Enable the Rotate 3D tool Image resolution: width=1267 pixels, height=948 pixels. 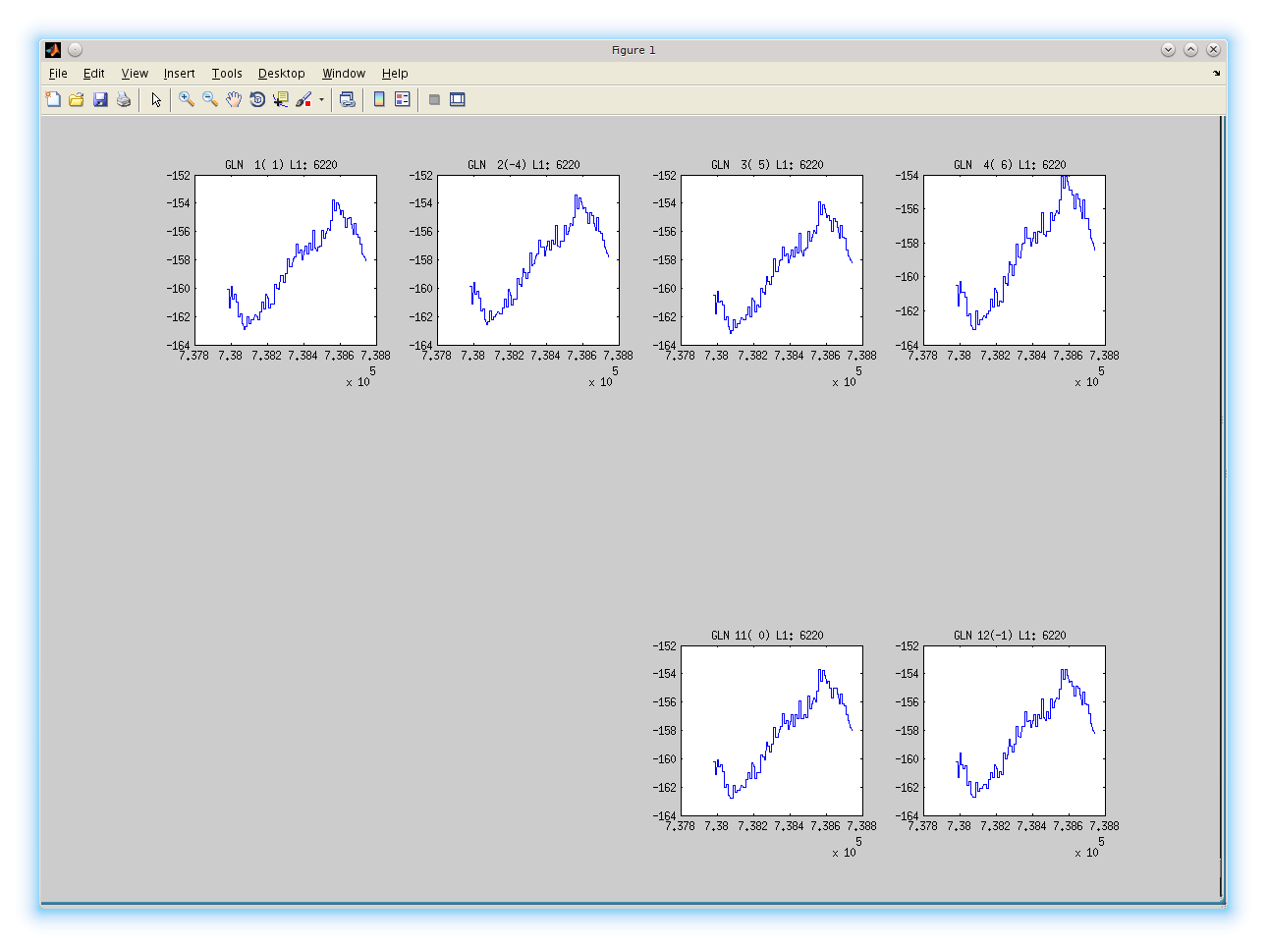256,99
